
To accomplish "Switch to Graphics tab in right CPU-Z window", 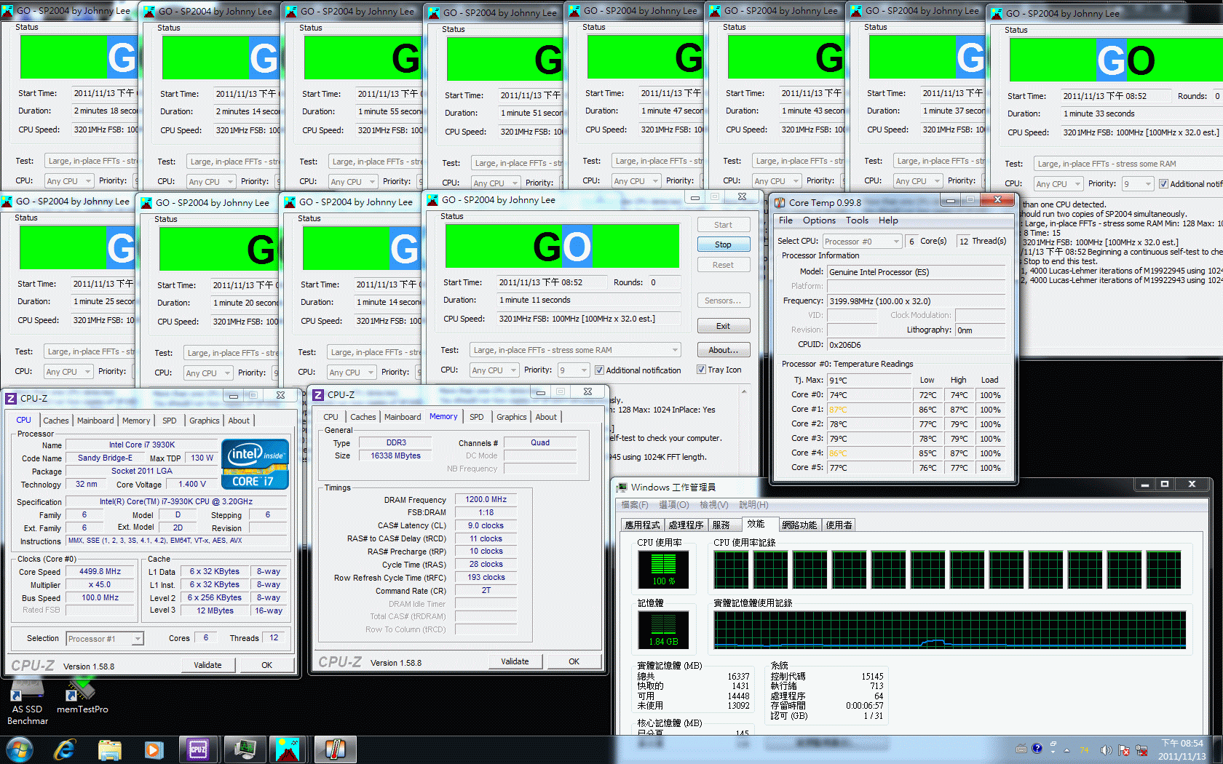I will (x=511, y=417).
